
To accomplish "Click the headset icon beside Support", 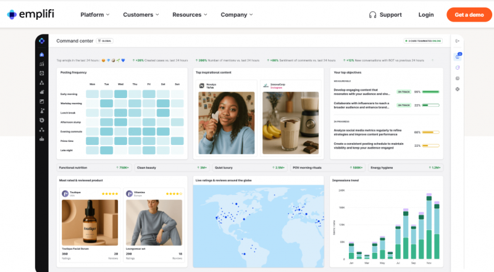I will (372, 15).
